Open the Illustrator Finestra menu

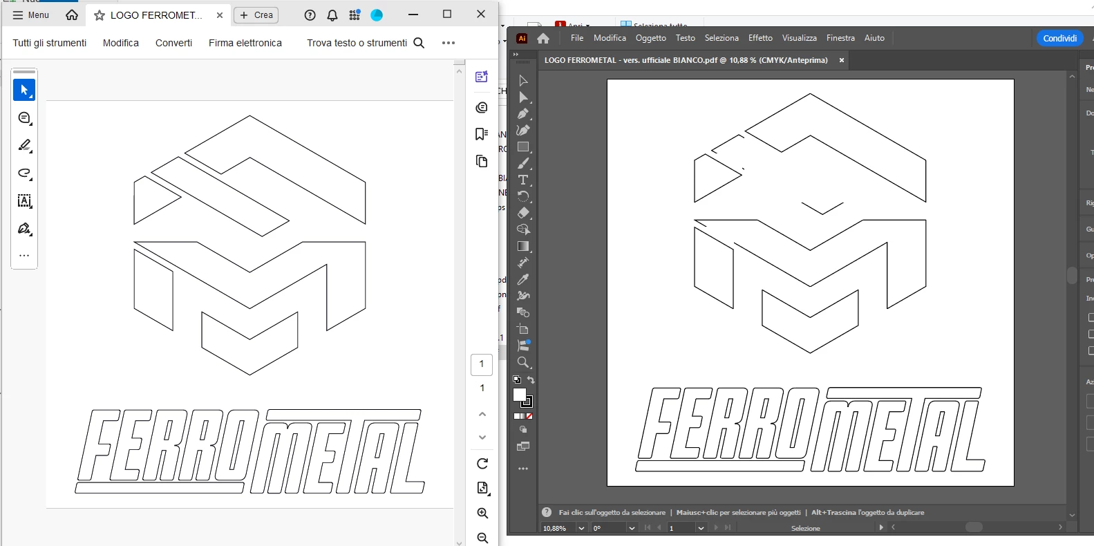point(840,38)
